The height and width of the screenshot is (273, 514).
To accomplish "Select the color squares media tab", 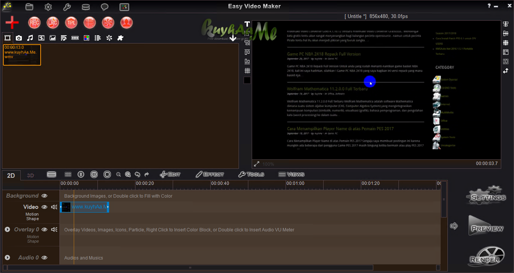I will [x=87, y=38].
